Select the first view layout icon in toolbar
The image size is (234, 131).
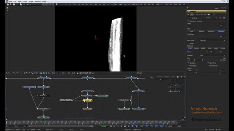[x=44, y=4]
